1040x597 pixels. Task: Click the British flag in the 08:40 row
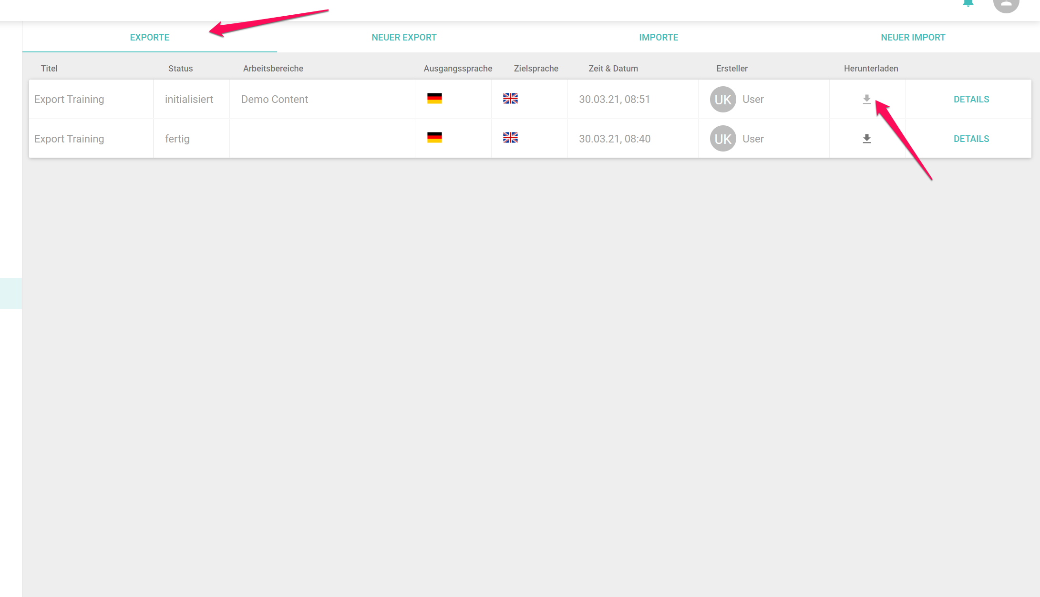pyautogui.click(x=510, y=138)
